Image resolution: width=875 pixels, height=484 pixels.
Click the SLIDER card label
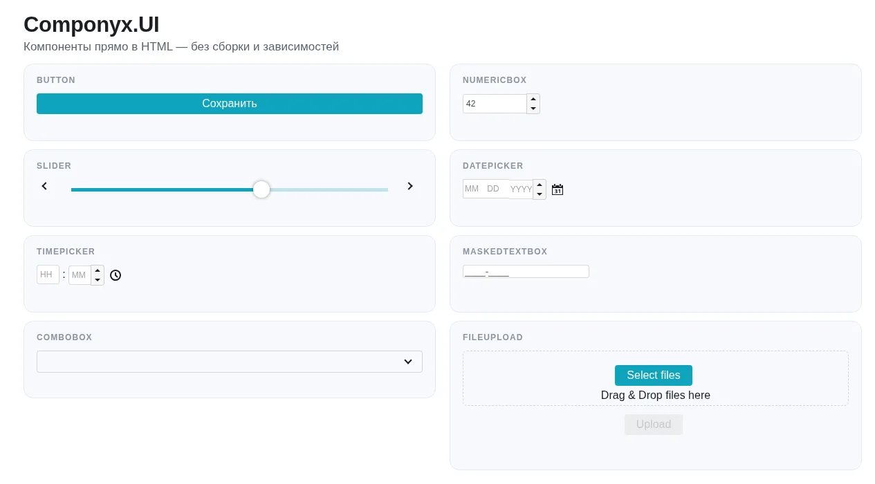[x=54, y=166]
